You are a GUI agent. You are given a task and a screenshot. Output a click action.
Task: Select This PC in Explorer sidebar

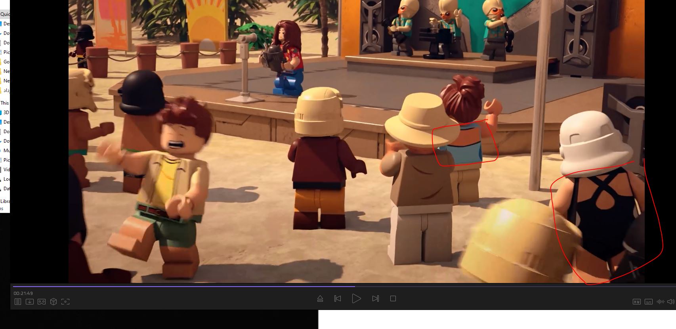click(5, 103)
